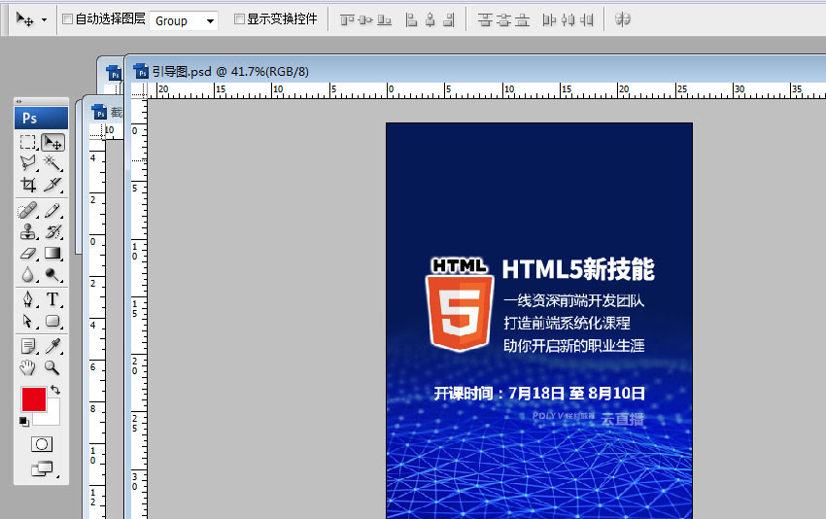
Task: Select the Magic Wand tool
Action: [53, 163]
